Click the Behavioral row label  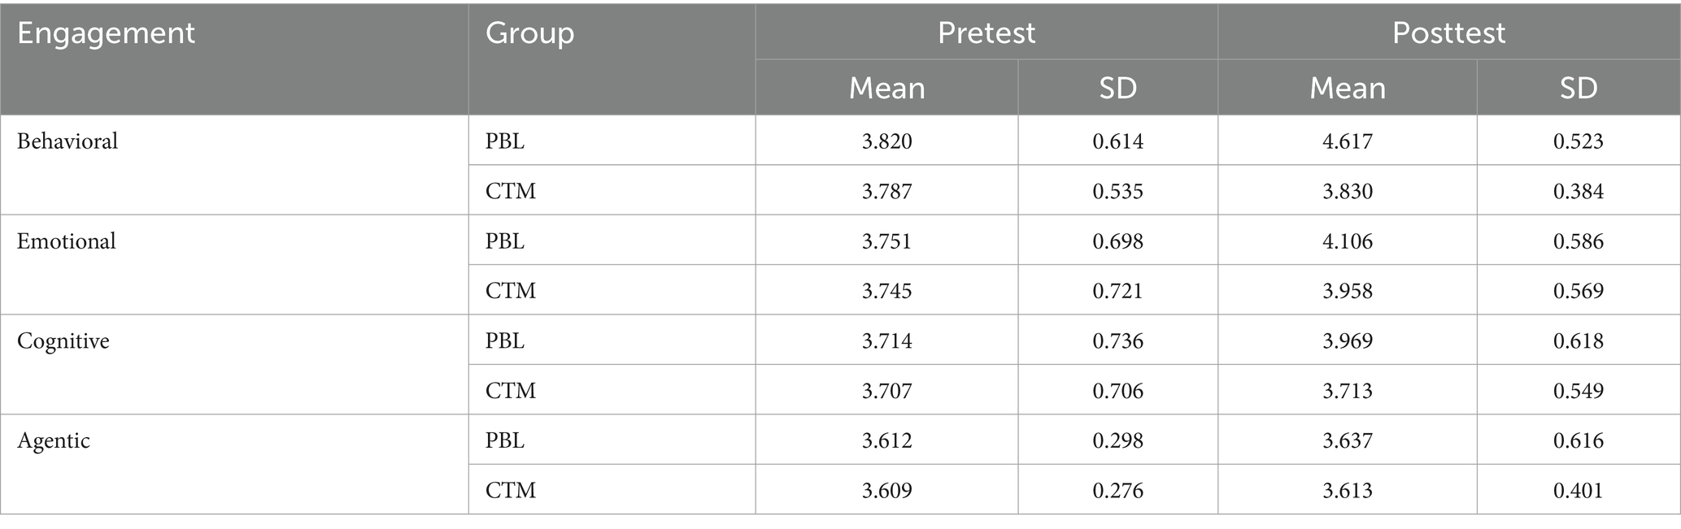coord(68,141)
